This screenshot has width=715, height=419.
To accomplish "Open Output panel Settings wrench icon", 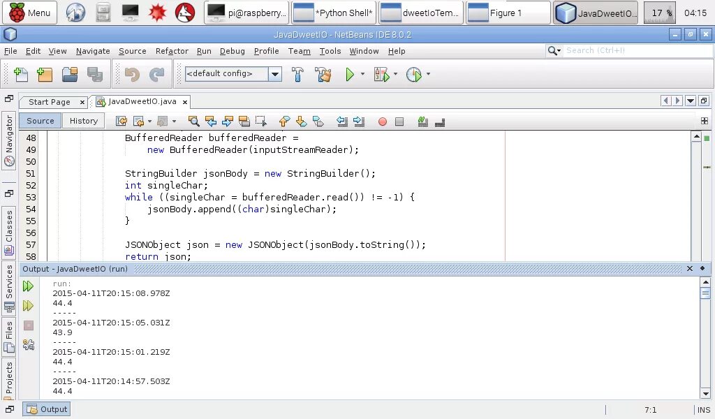I will click(x=28, y=345).
